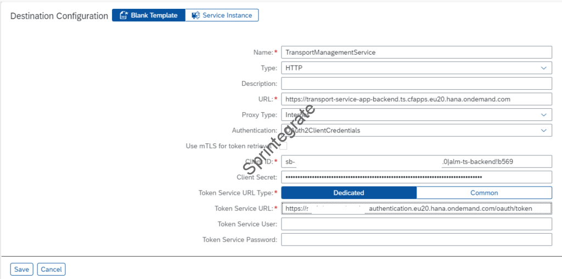Click the Cancel button
The height and width of the screenshot is (279, 562).
(x=52, y=269)
